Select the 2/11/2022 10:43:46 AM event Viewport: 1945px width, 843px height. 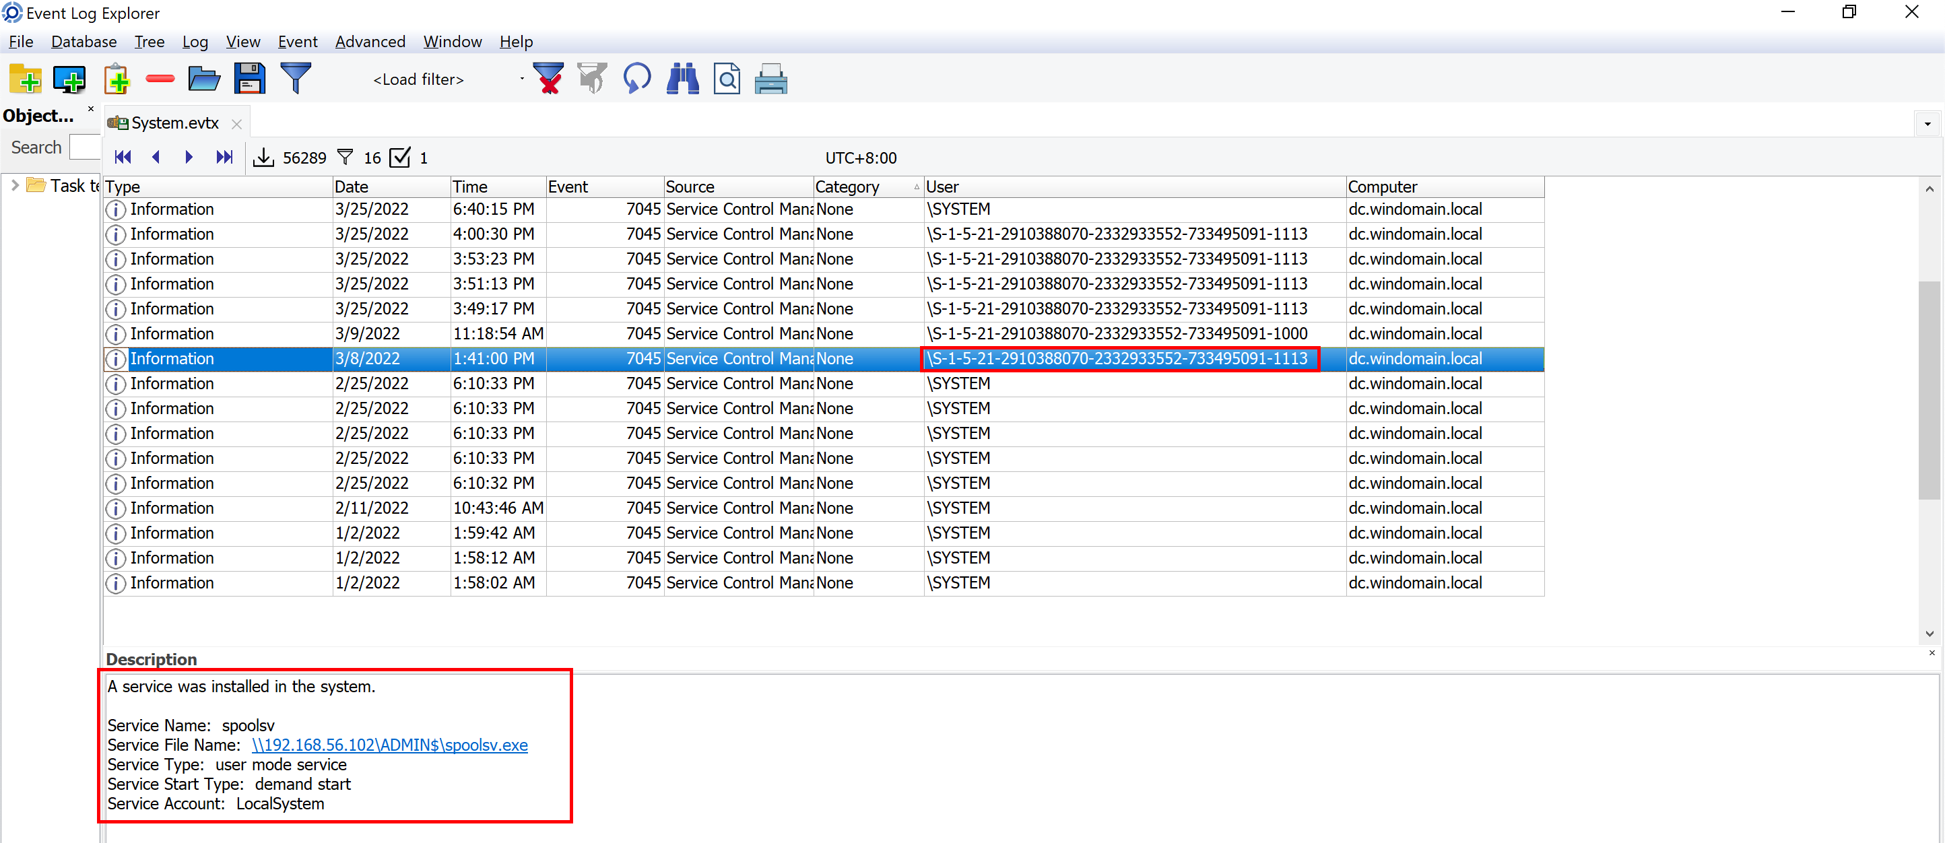pyautogui.click(x=824, y=508)
